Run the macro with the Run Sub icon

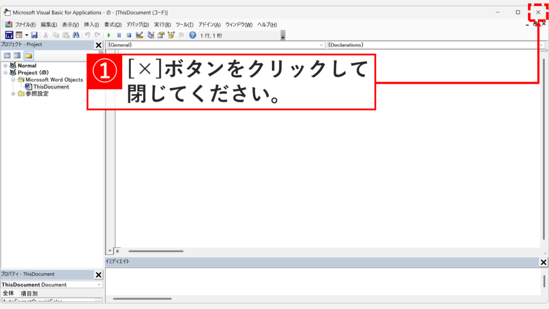(109, 34)
